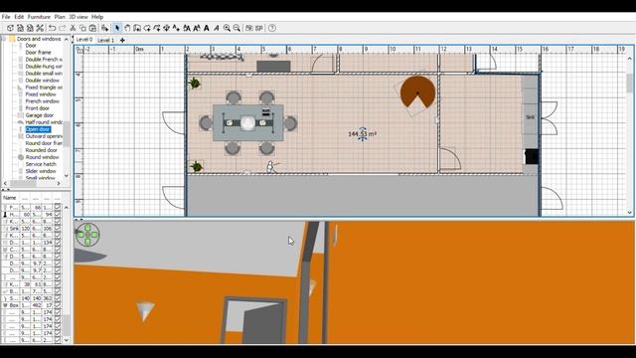Select Door frame in the catalog tree

(x=38, y=53)
